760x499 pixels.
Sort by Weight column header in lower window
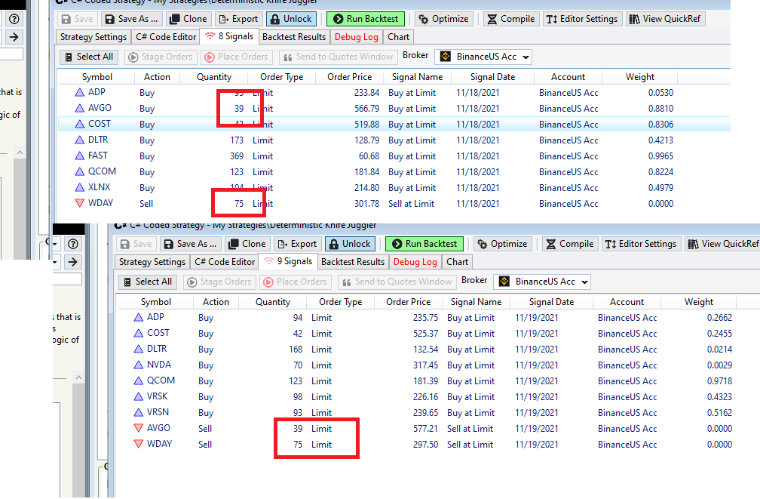[698, 302]
